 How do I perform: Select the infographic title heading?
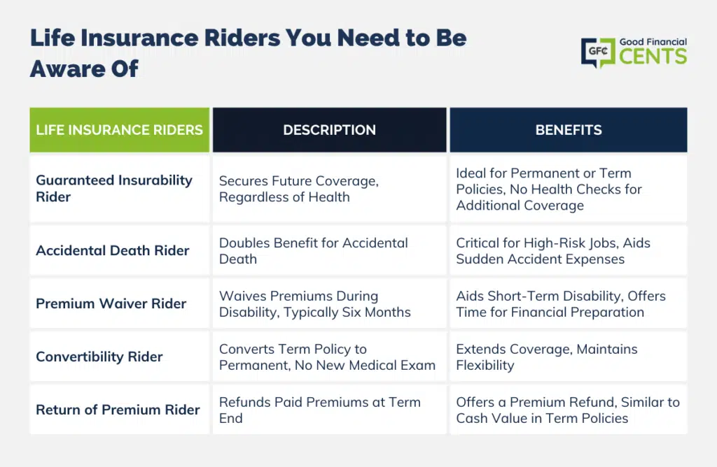(x=249, y=53)
